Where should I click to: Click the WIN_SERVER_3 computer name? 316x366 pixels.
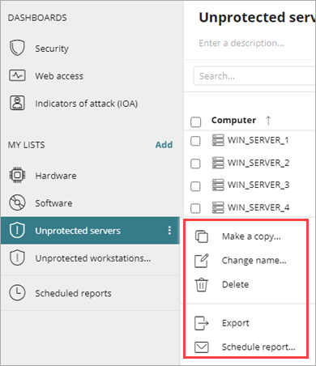(258, 185)
